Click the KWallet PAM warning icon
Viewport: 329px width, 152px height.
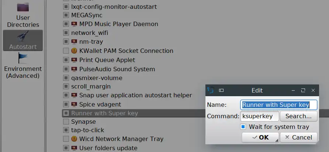(x=74, y=51)
